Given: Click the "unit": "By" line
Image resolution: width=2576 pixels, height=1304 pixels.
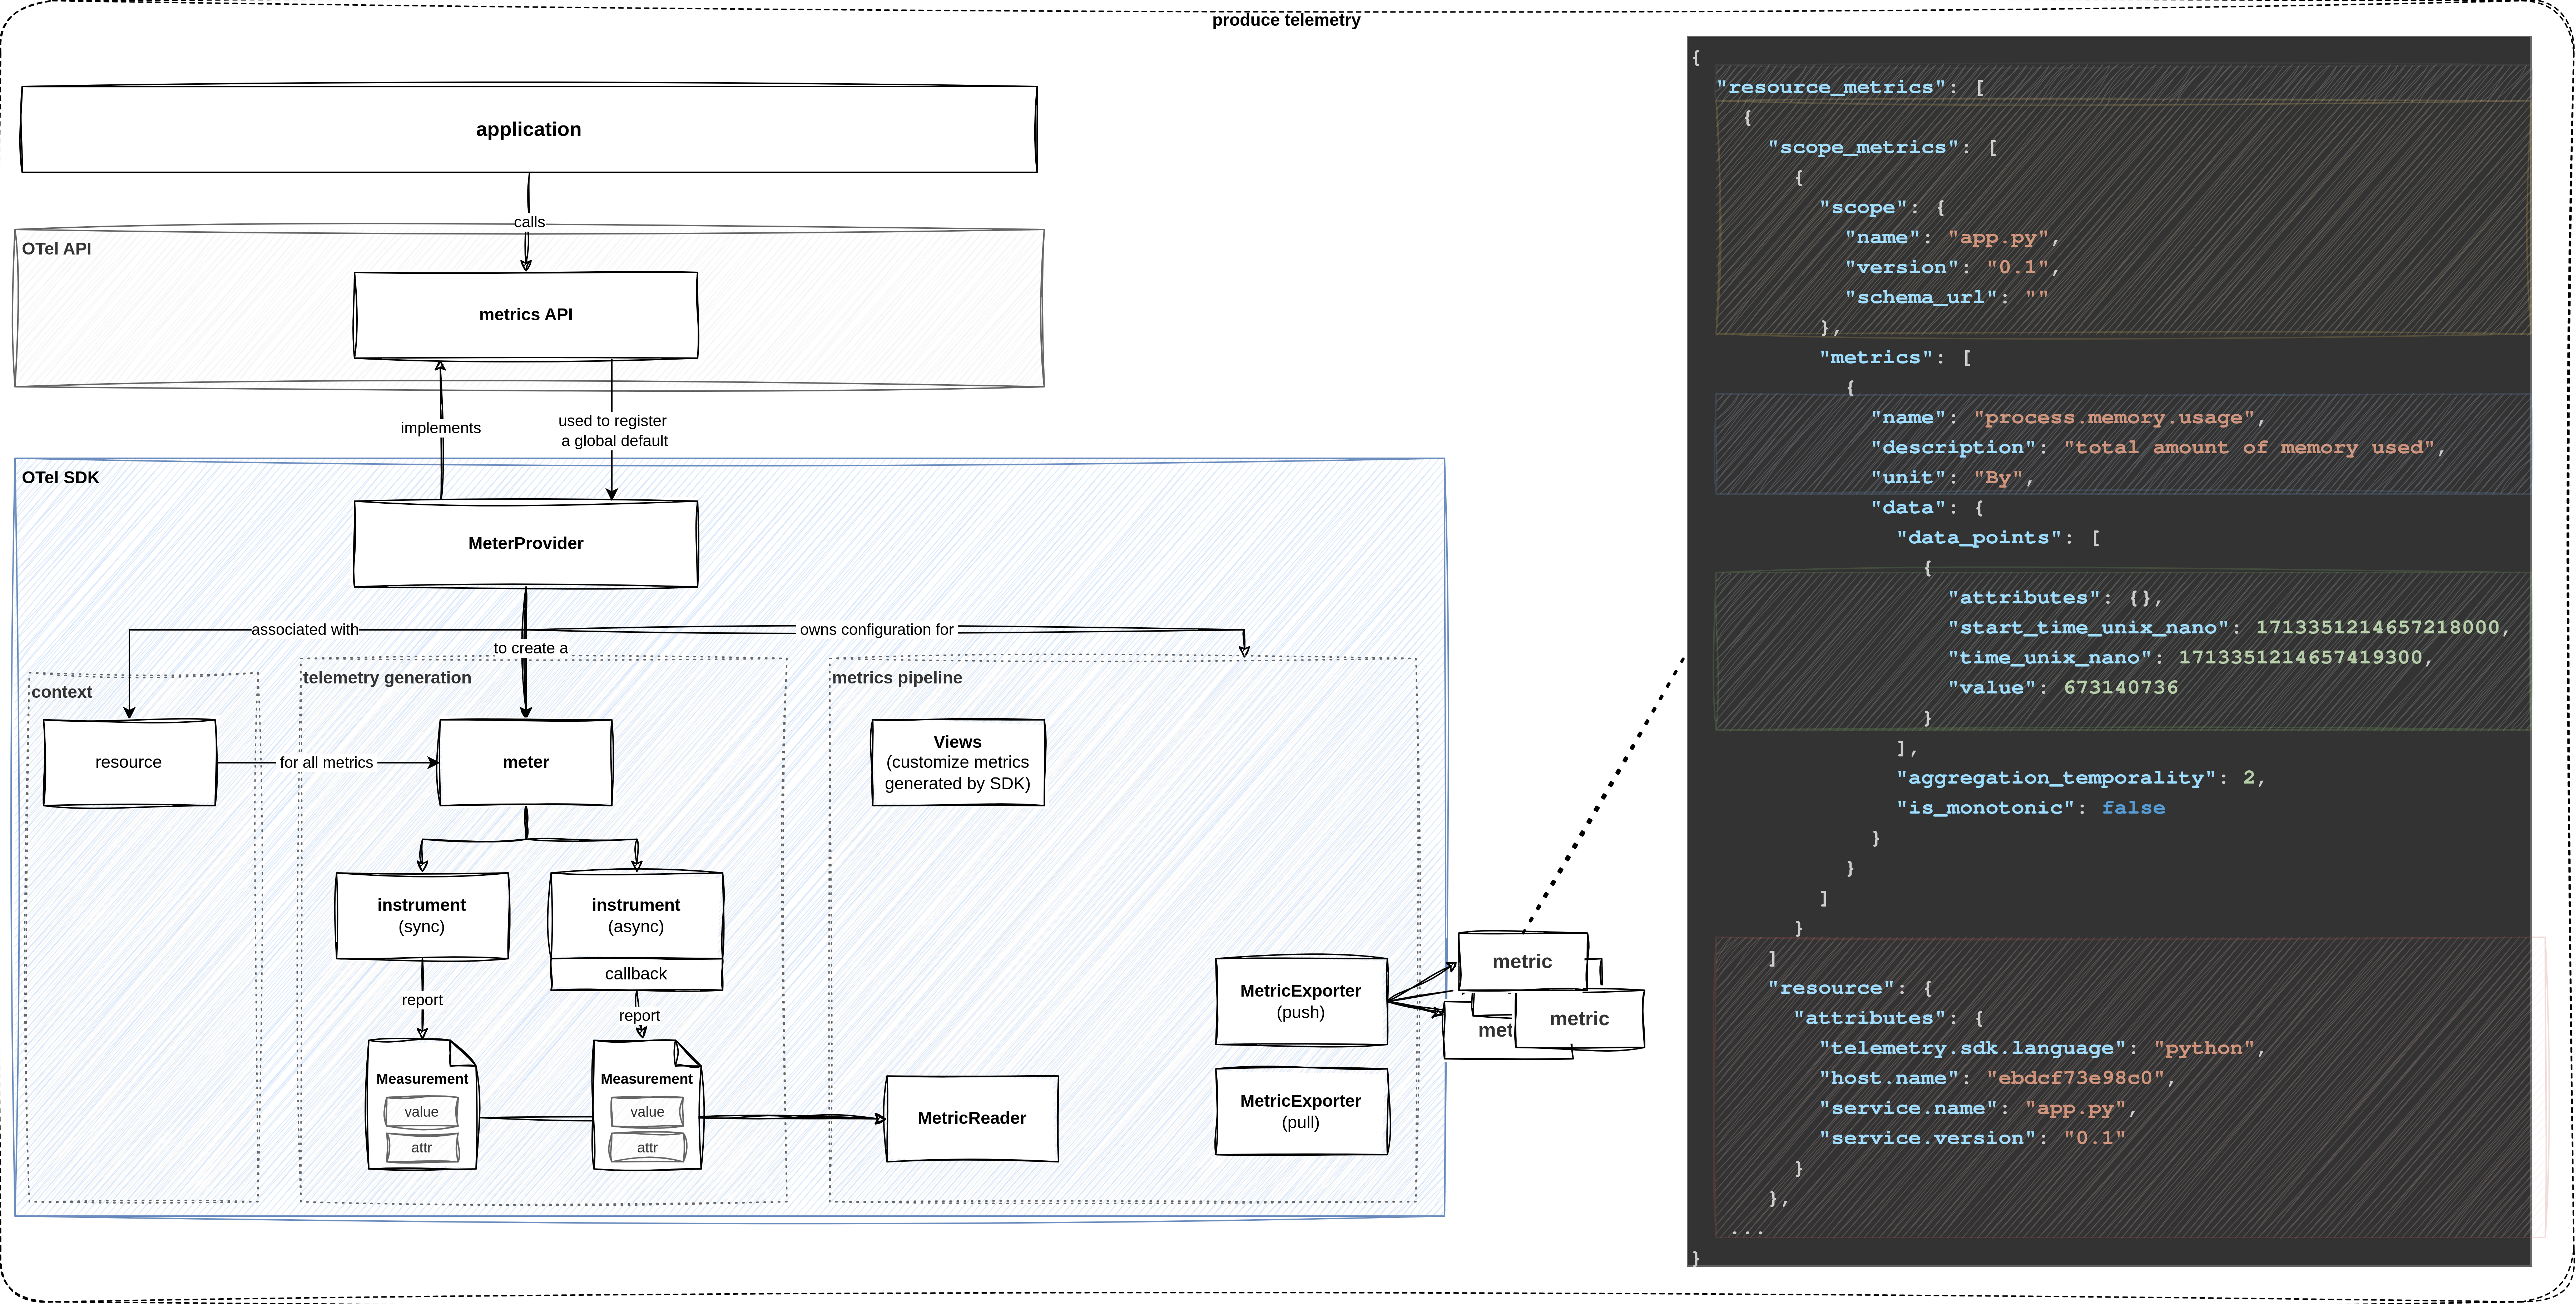Looking at the screenshot, I should [1952, 478].
